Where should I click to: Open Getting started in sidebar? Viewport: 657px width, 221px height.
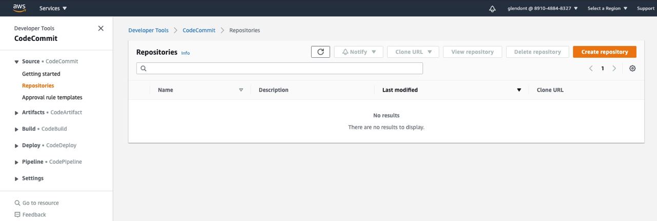tap(41, 74)
